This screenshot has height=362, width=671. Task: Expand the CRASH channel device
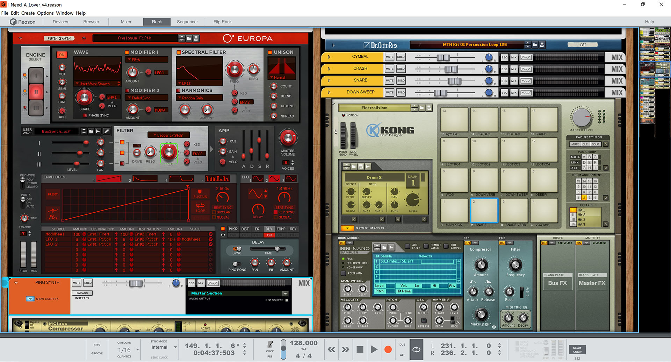[x=329, y=69]
